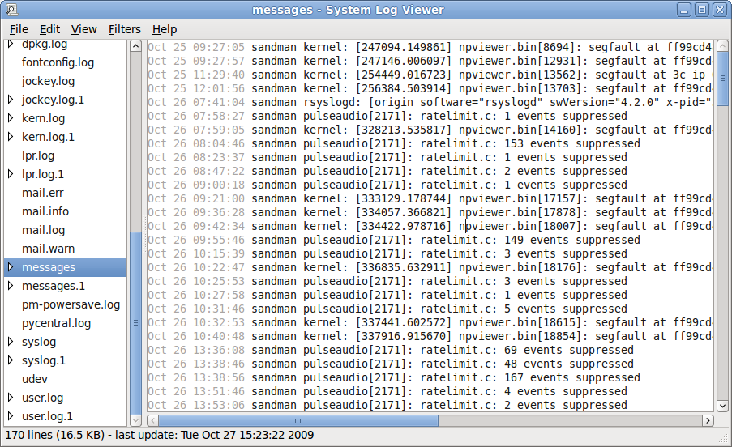Select fontconfig.log in the log list
This screenshot has width=732, height=447.
[x=58, y=62]
